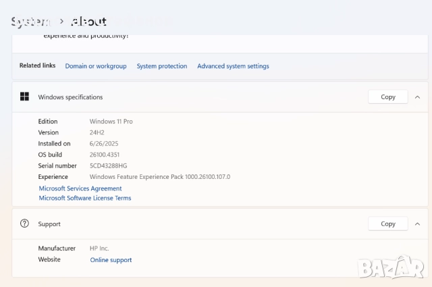Click the Experience label
The image size is (432, 287).
click(53, 177)
